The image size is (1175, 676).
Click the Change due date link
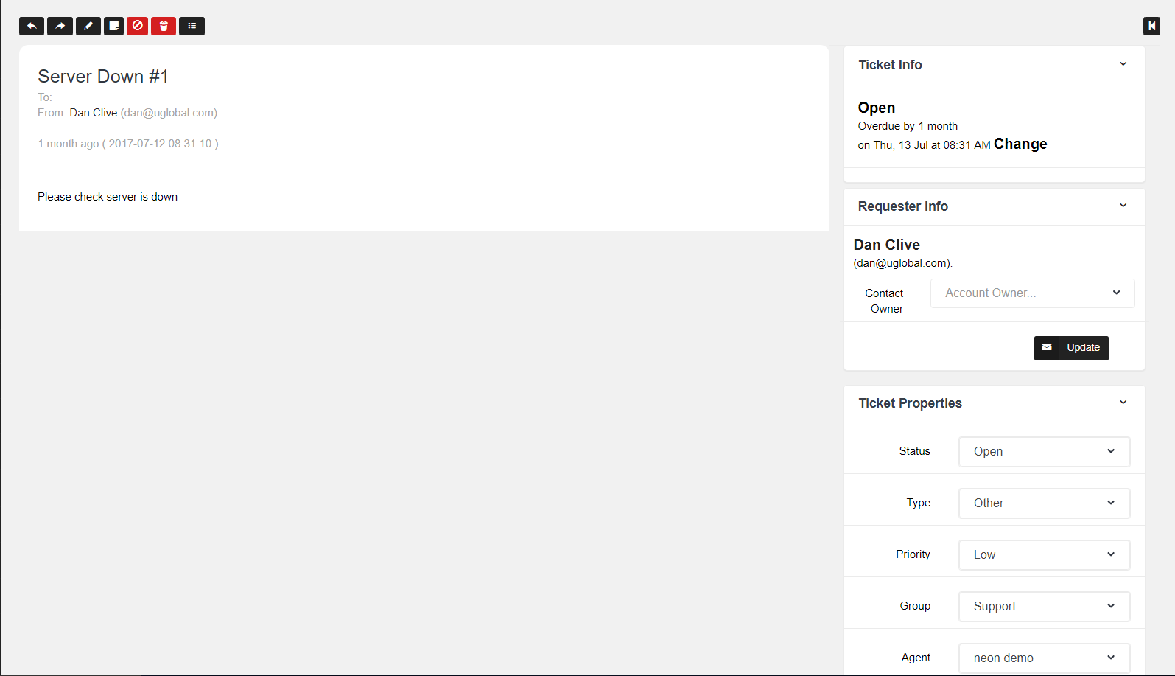[x=1020, y=144]
